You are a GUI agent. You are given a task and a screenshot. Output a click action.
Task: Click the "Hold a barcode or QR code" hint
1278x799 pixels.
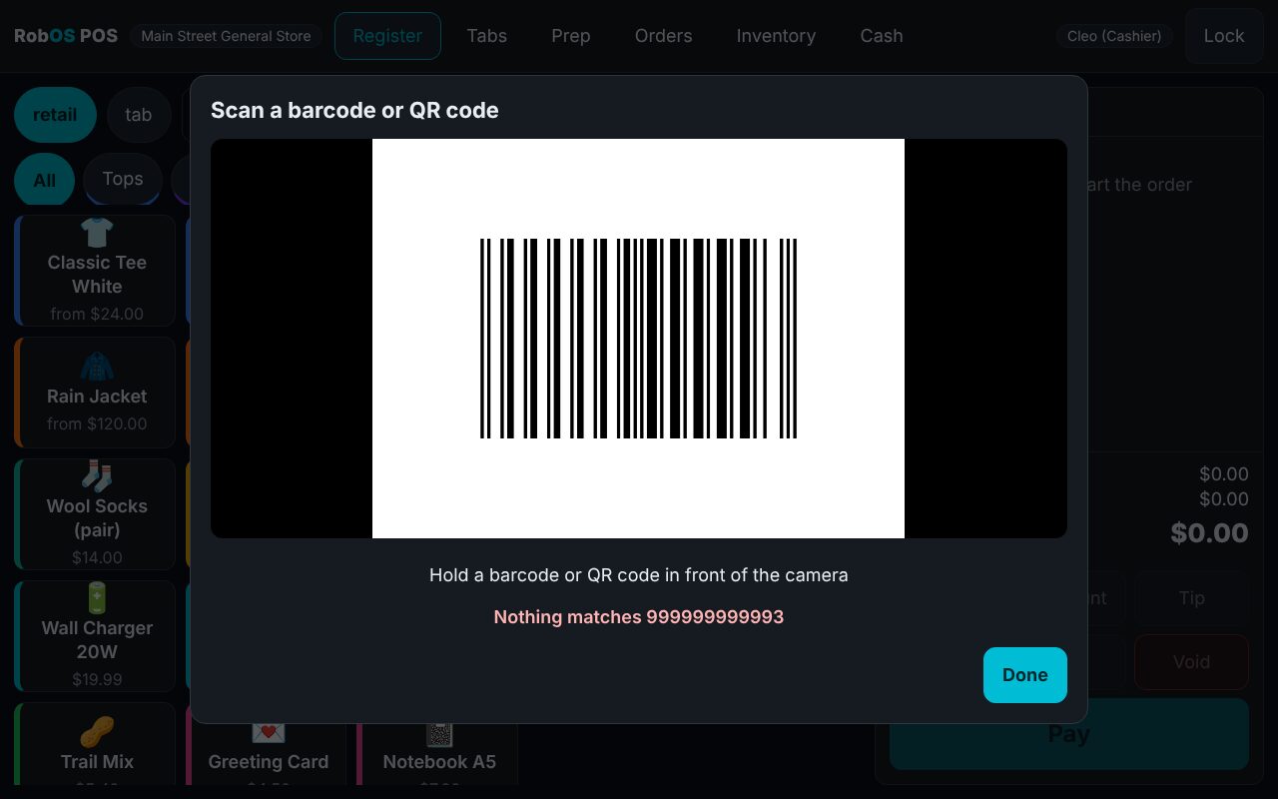click(639, 575)
